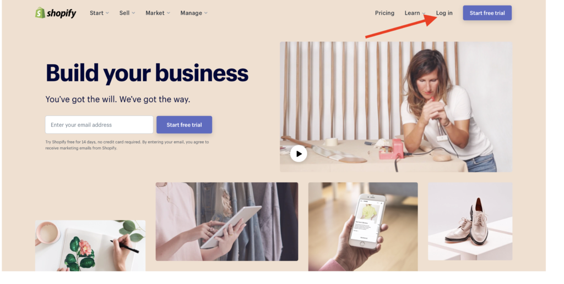Viewport: 564px width, 284px height.
Task: Focus the email address input field
Action: 99,125
